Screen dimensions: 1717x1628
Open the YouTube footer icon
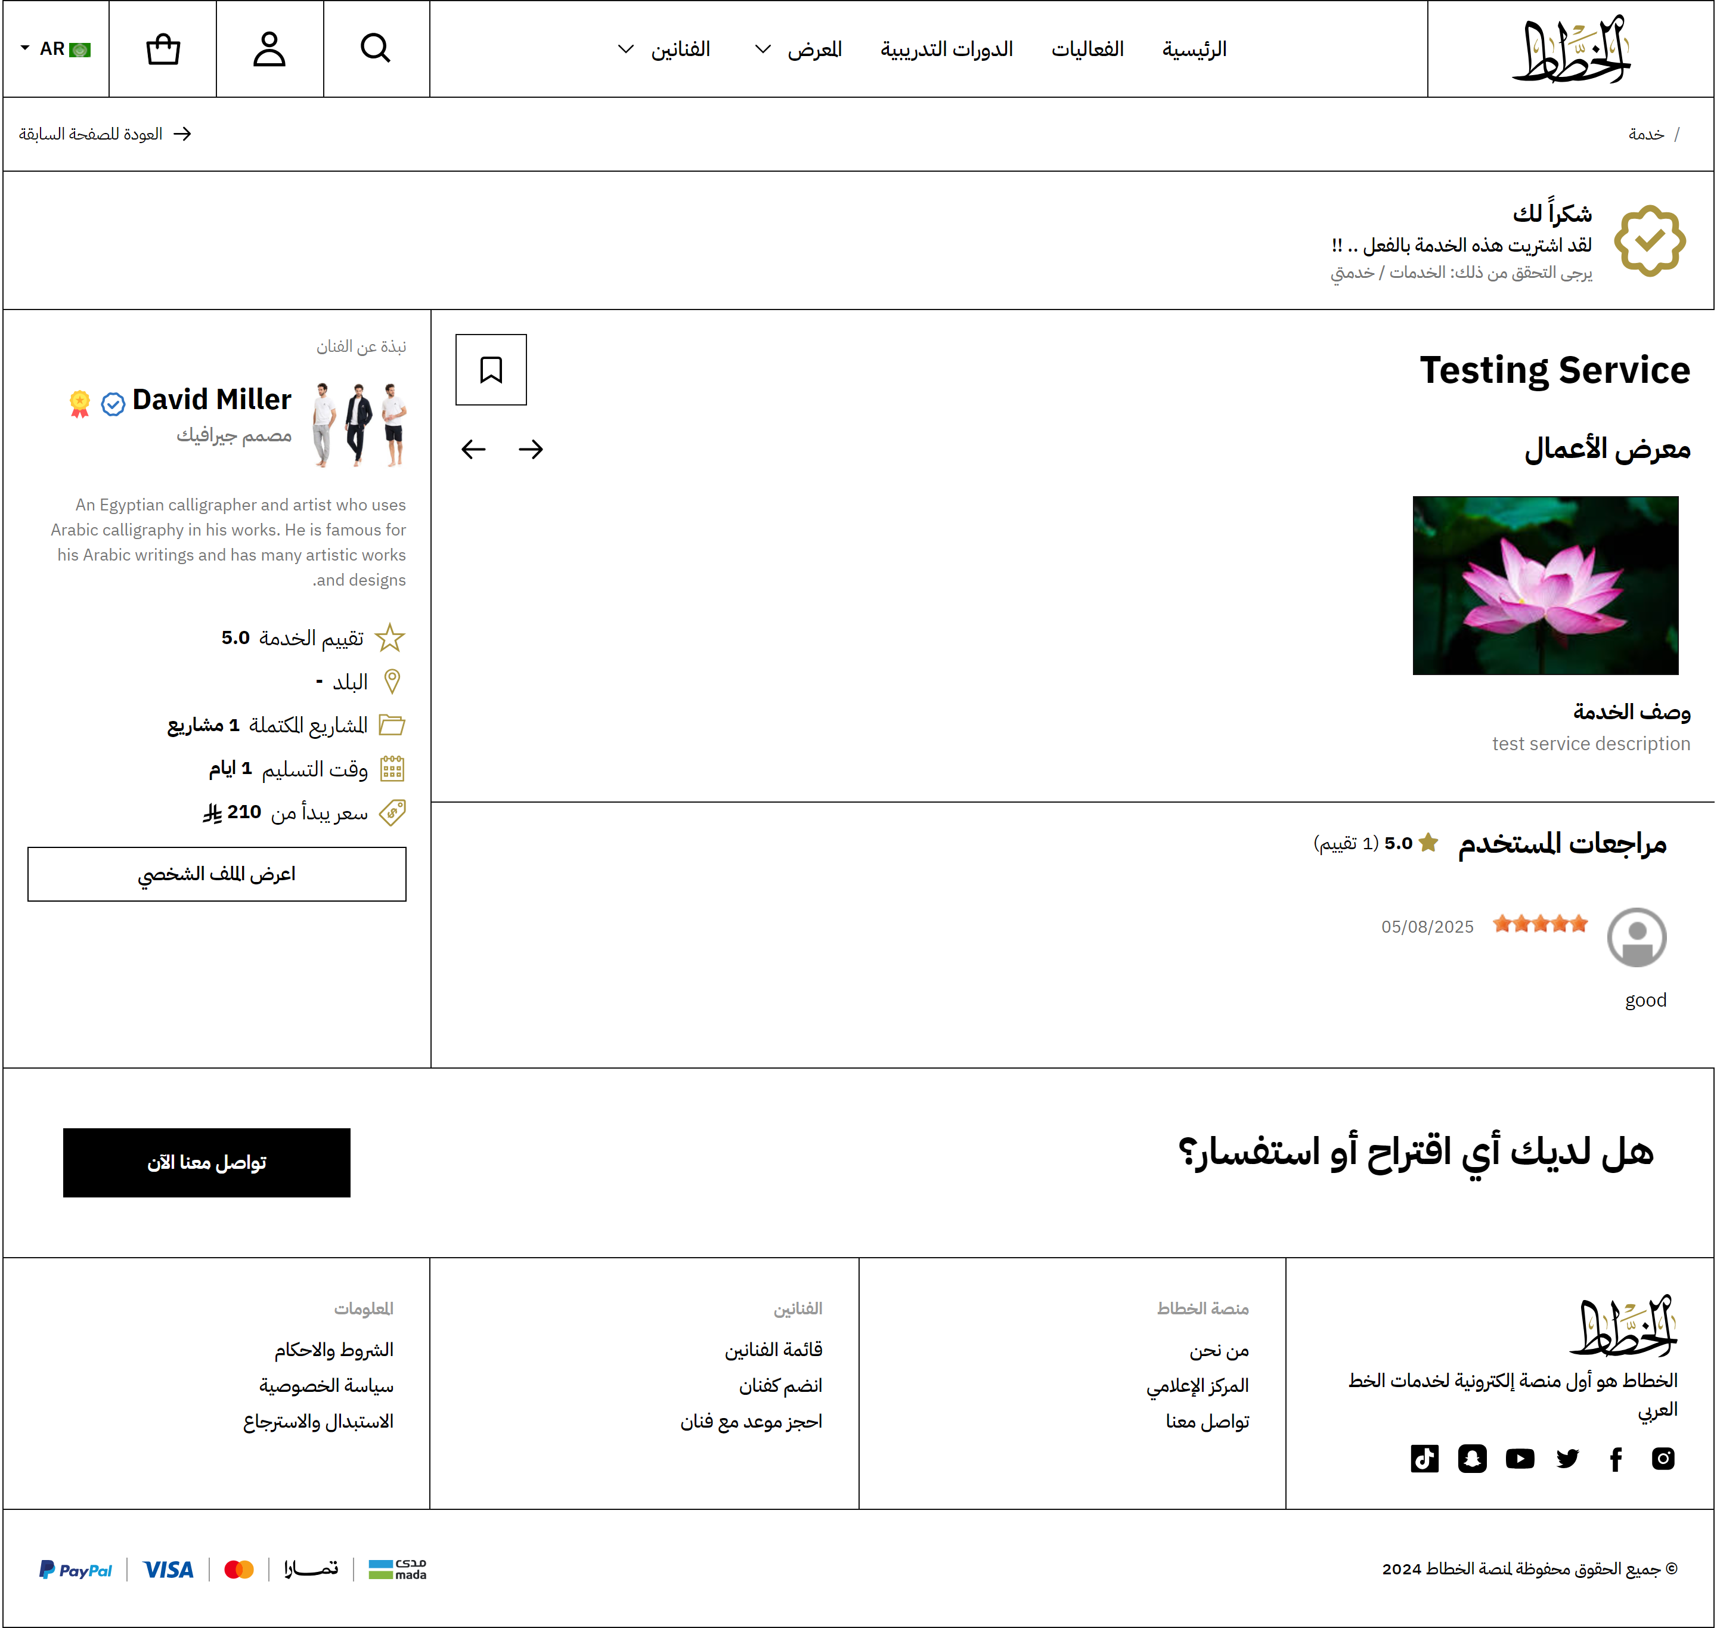1520,1459
